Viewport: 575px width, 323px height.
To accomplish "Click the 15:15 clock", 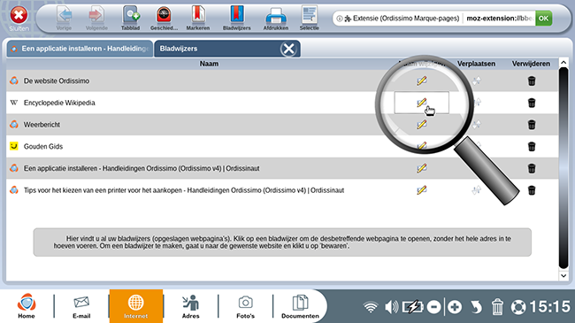I will click(550, 307).
